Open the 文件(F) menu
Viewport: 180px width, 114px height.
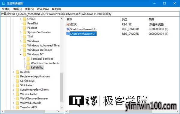point(6,9)
